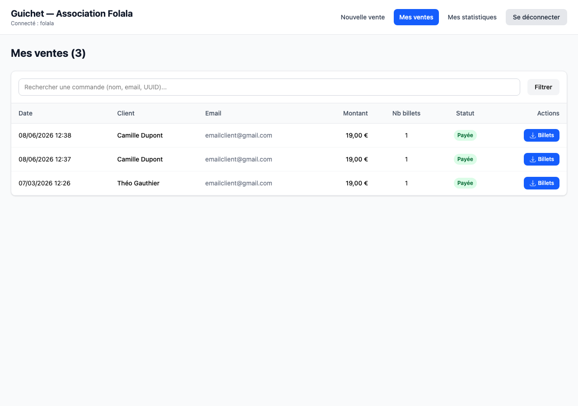578x406 pixels.
Task: Click Théo Gauthier's email address
Action: point(238,183)
